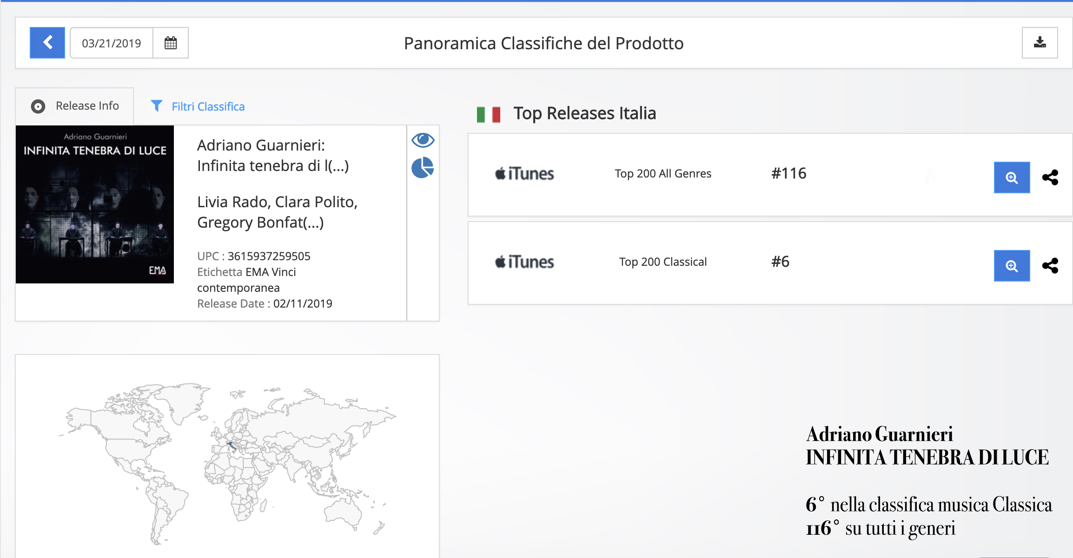Click the funnel filter icon
This screenshot has width=1073, height=558.
(x=157, y=106)
